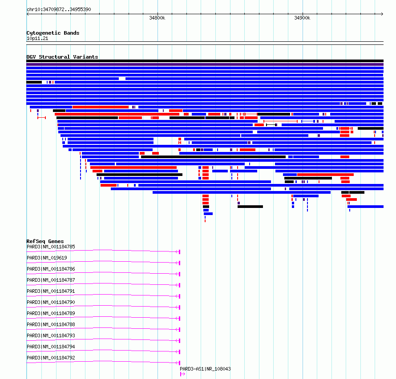The height and width of the screenshot is (379, 396).
Task: Click the small red bracketed variant at far left
Action: click(41, 118)
